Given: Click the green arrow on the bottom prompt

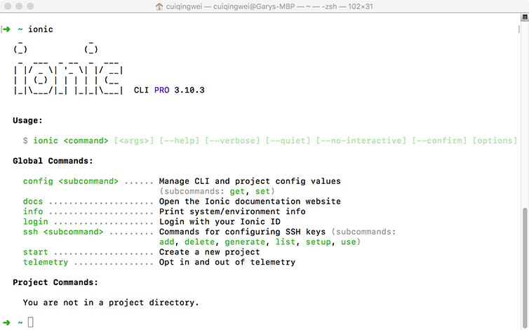Looking at the screenshot, I should tap(6, 322).
